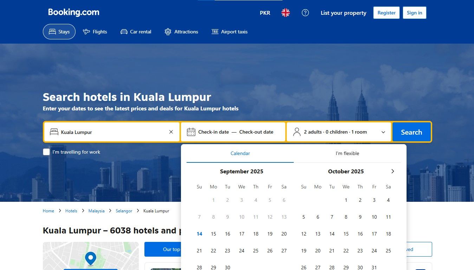Expand the 2 adults occupancy dropdown
The image size is (474, 270).
tap(339, 132)
